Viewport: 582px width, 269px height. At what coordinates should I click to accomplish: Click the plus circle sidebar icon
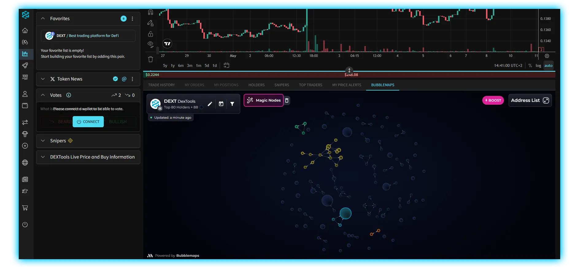coord(25,146)
